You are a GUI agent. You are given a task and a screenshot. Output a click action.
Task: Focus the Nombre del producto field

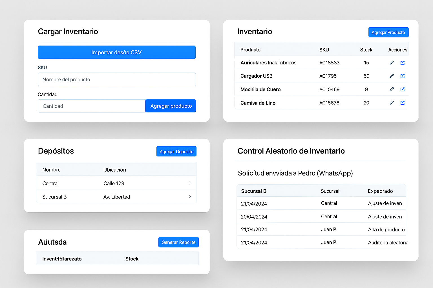117,80
